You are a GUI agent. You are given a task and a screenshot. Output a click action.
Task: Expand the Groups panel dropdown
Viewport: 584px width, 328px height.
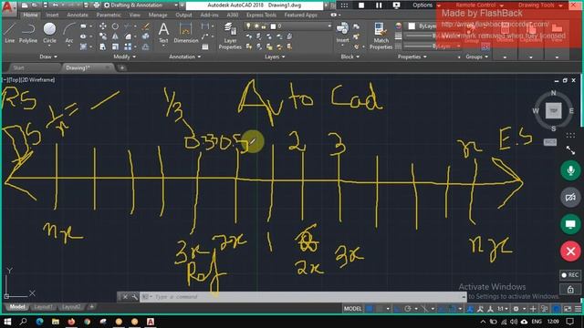pos(476,56)
